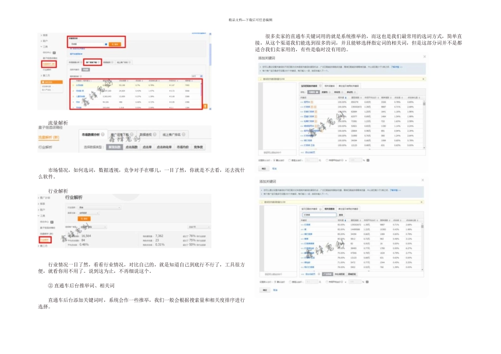501x354 pixels.
Task: Click orange query button in 行业解析 screenshot
Action: point(84,219)
